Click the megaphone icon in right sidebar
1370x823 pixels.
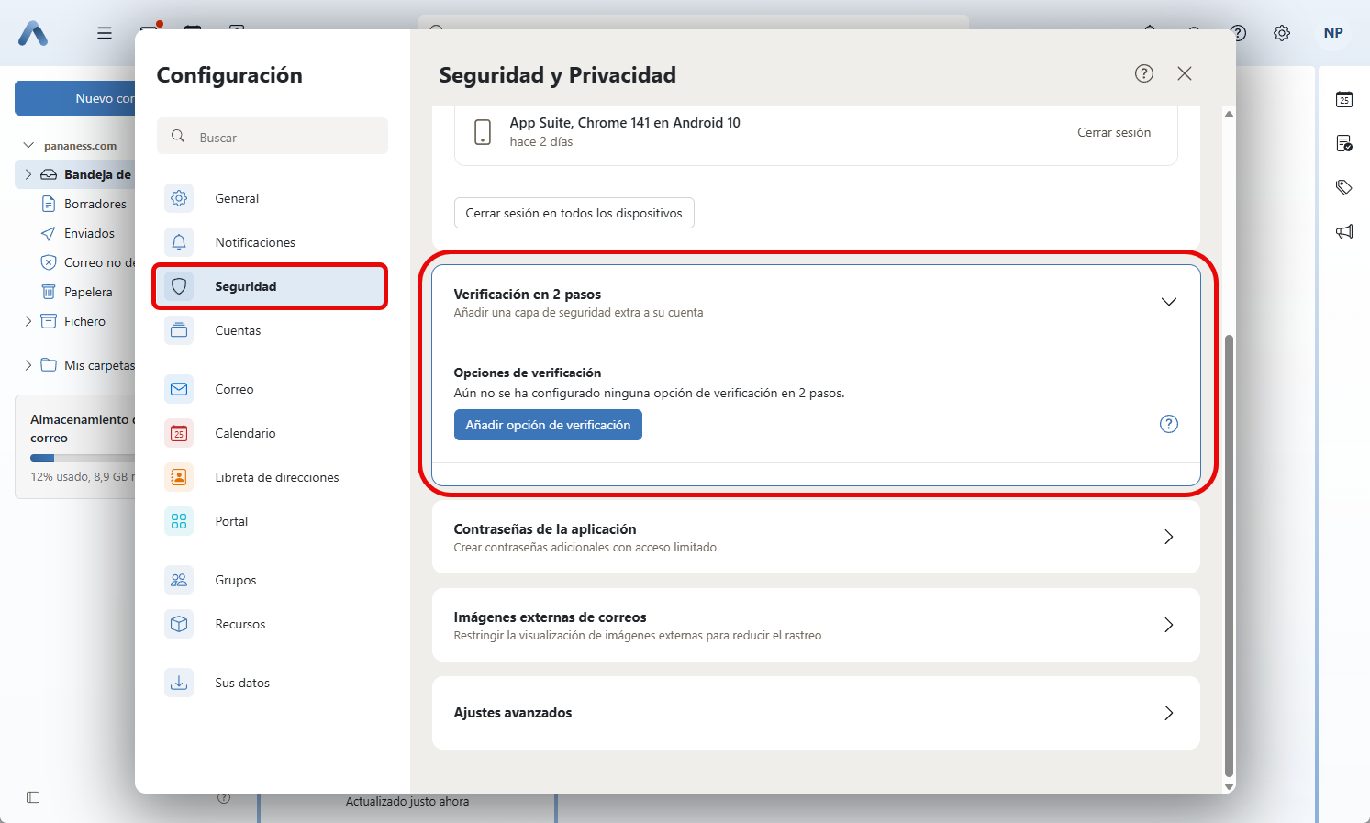tap(1344, 231)
